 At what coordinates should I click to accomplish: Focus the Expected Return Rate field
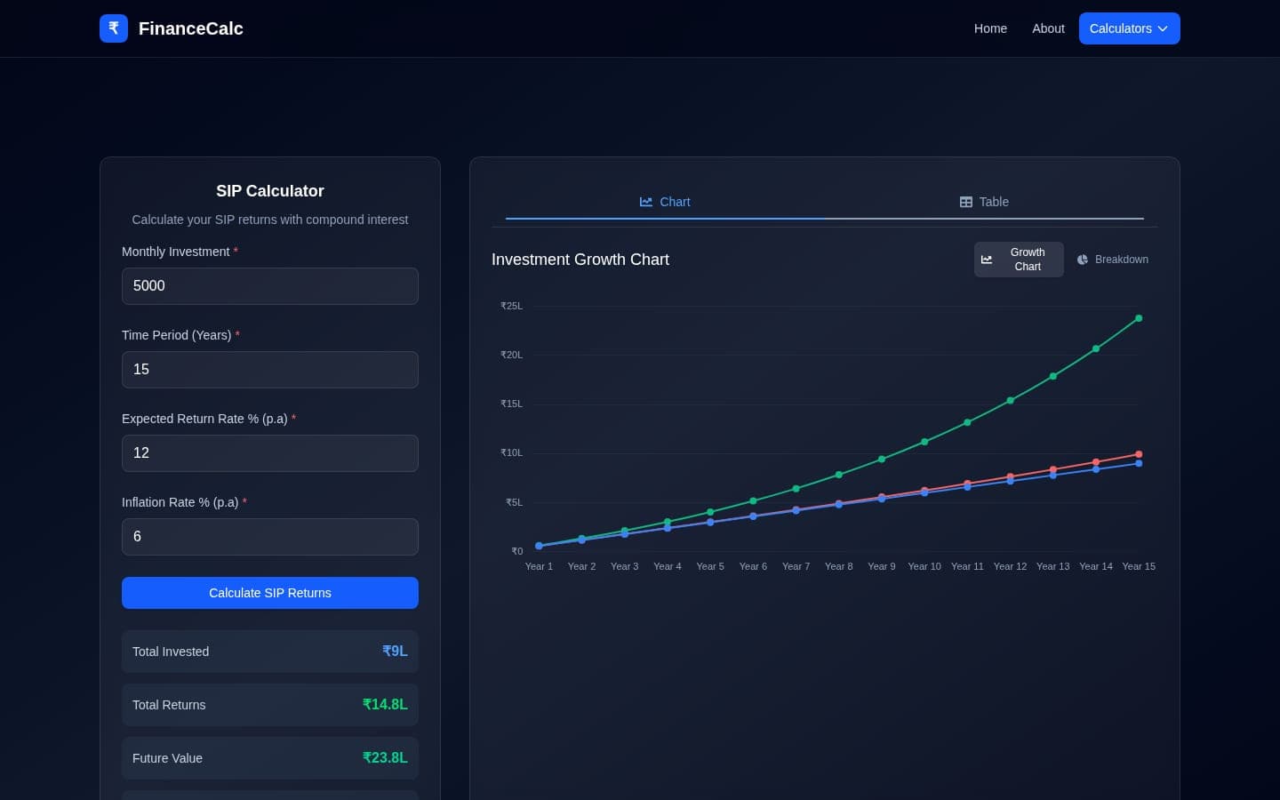click(x=270, y=453)
